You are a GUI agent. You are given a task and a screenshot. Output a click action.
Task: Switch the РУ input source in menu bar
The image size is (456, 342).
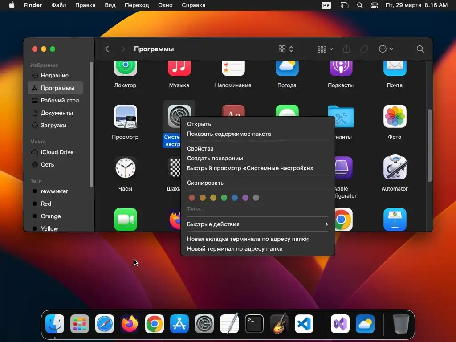coord(326,5)
